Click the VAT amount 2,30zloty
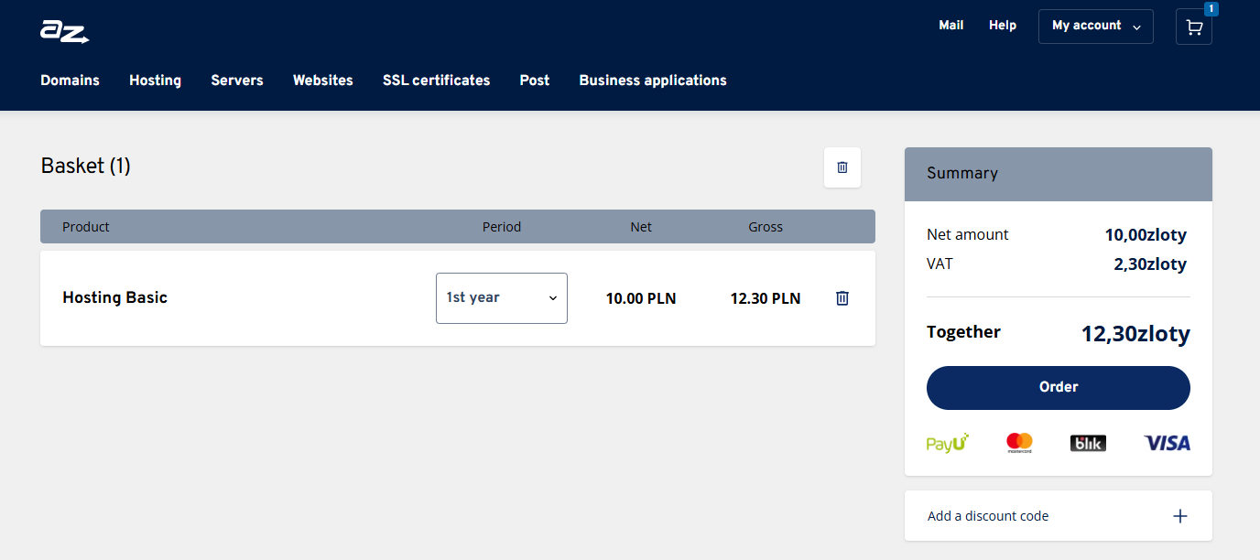Viewport: 1260px width, 560px height. 1150,264
